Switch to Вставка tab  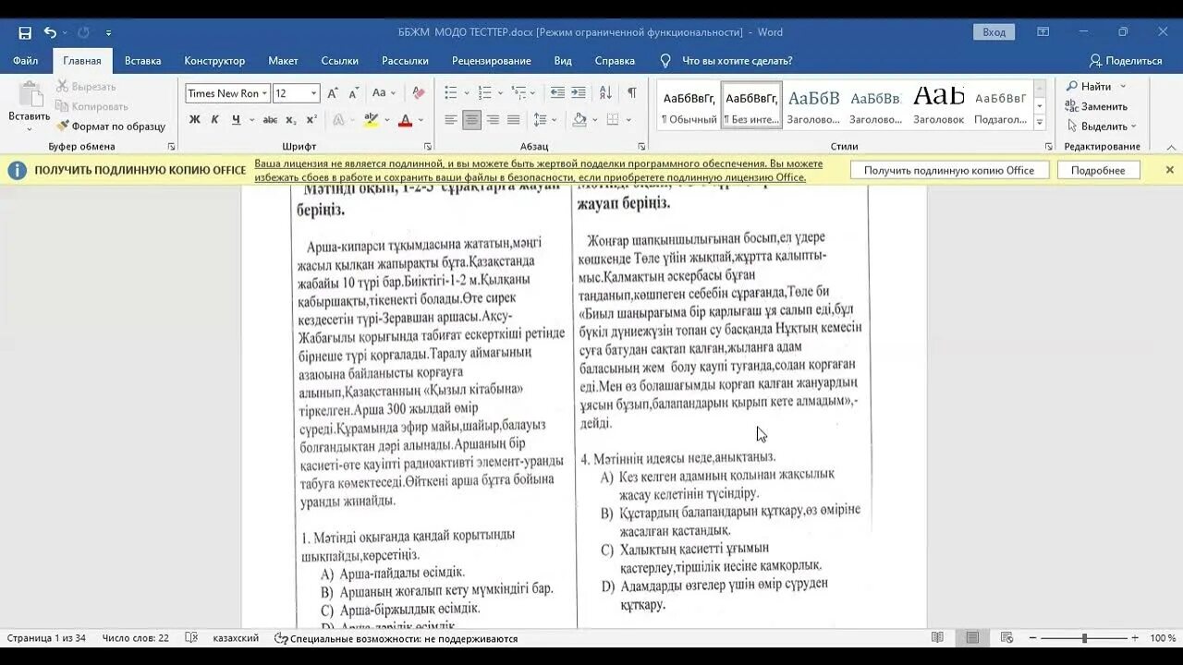click(142, 61)
